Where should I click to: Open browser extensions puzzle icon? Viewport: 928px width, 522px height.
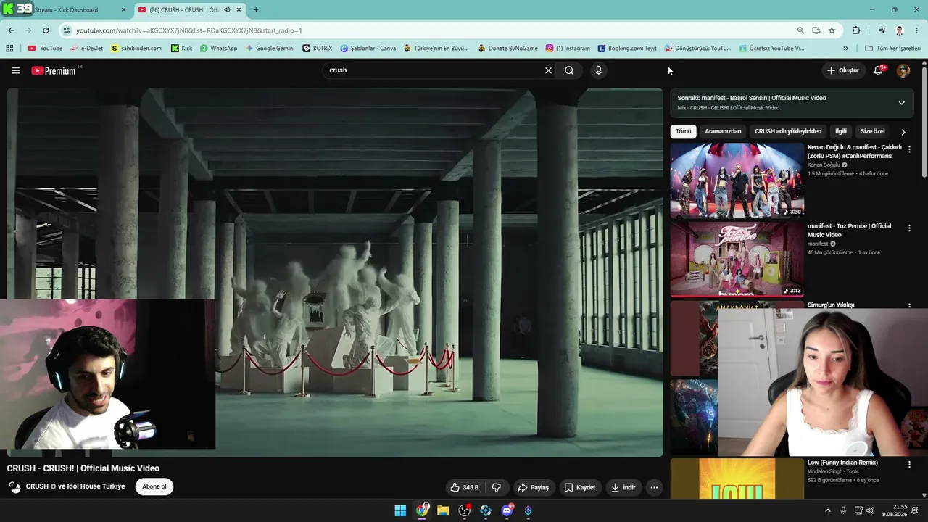coord(856,30)
